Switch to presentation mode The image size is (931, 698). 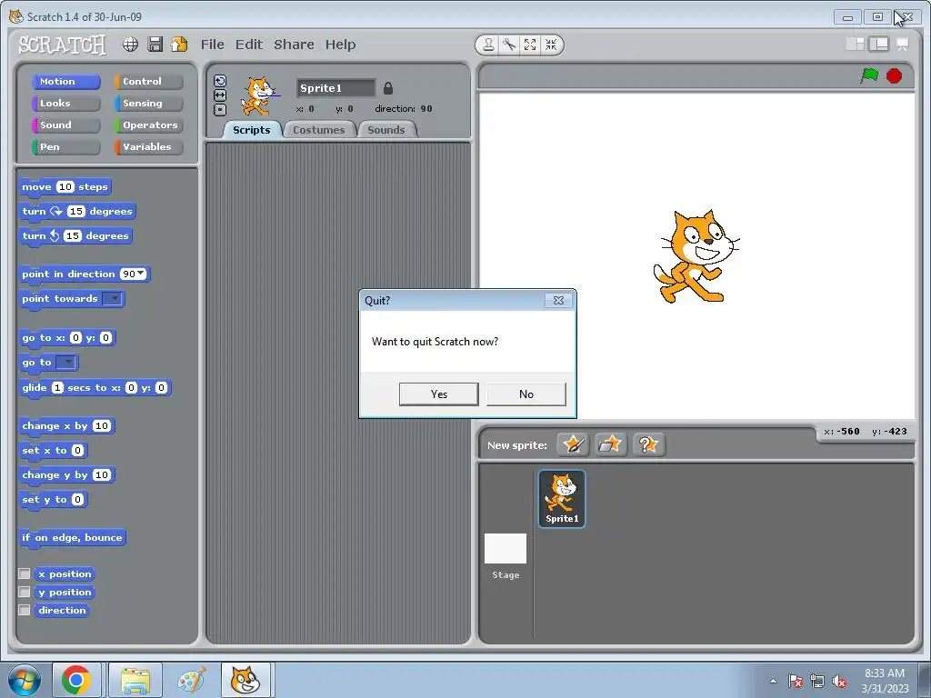click(903, 45)
